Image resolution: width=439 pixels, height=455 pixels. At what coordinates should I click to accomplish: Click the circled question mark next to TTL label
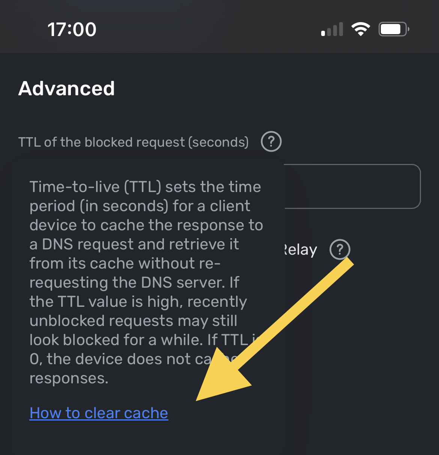pyautogui.click(x=271, y=141)
